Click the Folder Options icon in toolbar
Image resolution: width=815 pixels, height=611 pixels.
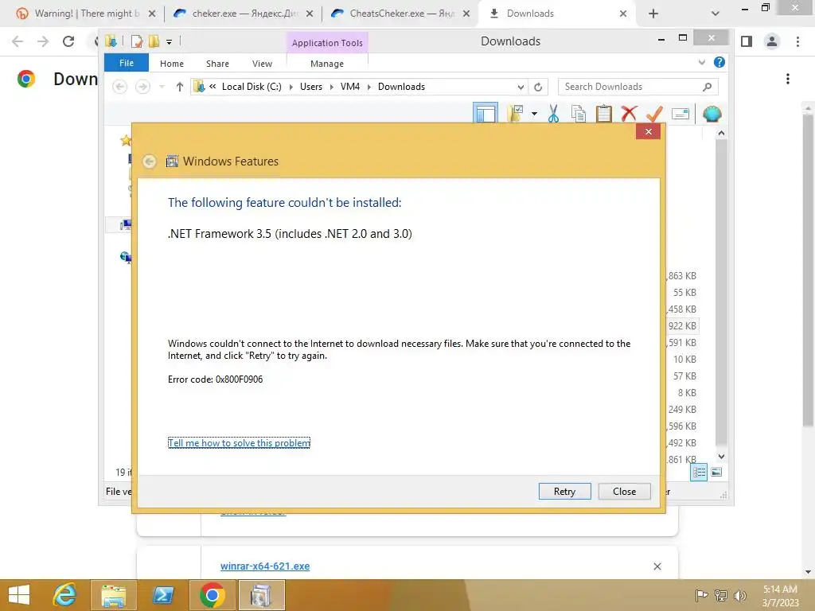pyautogui.click(x=515, y=113)
